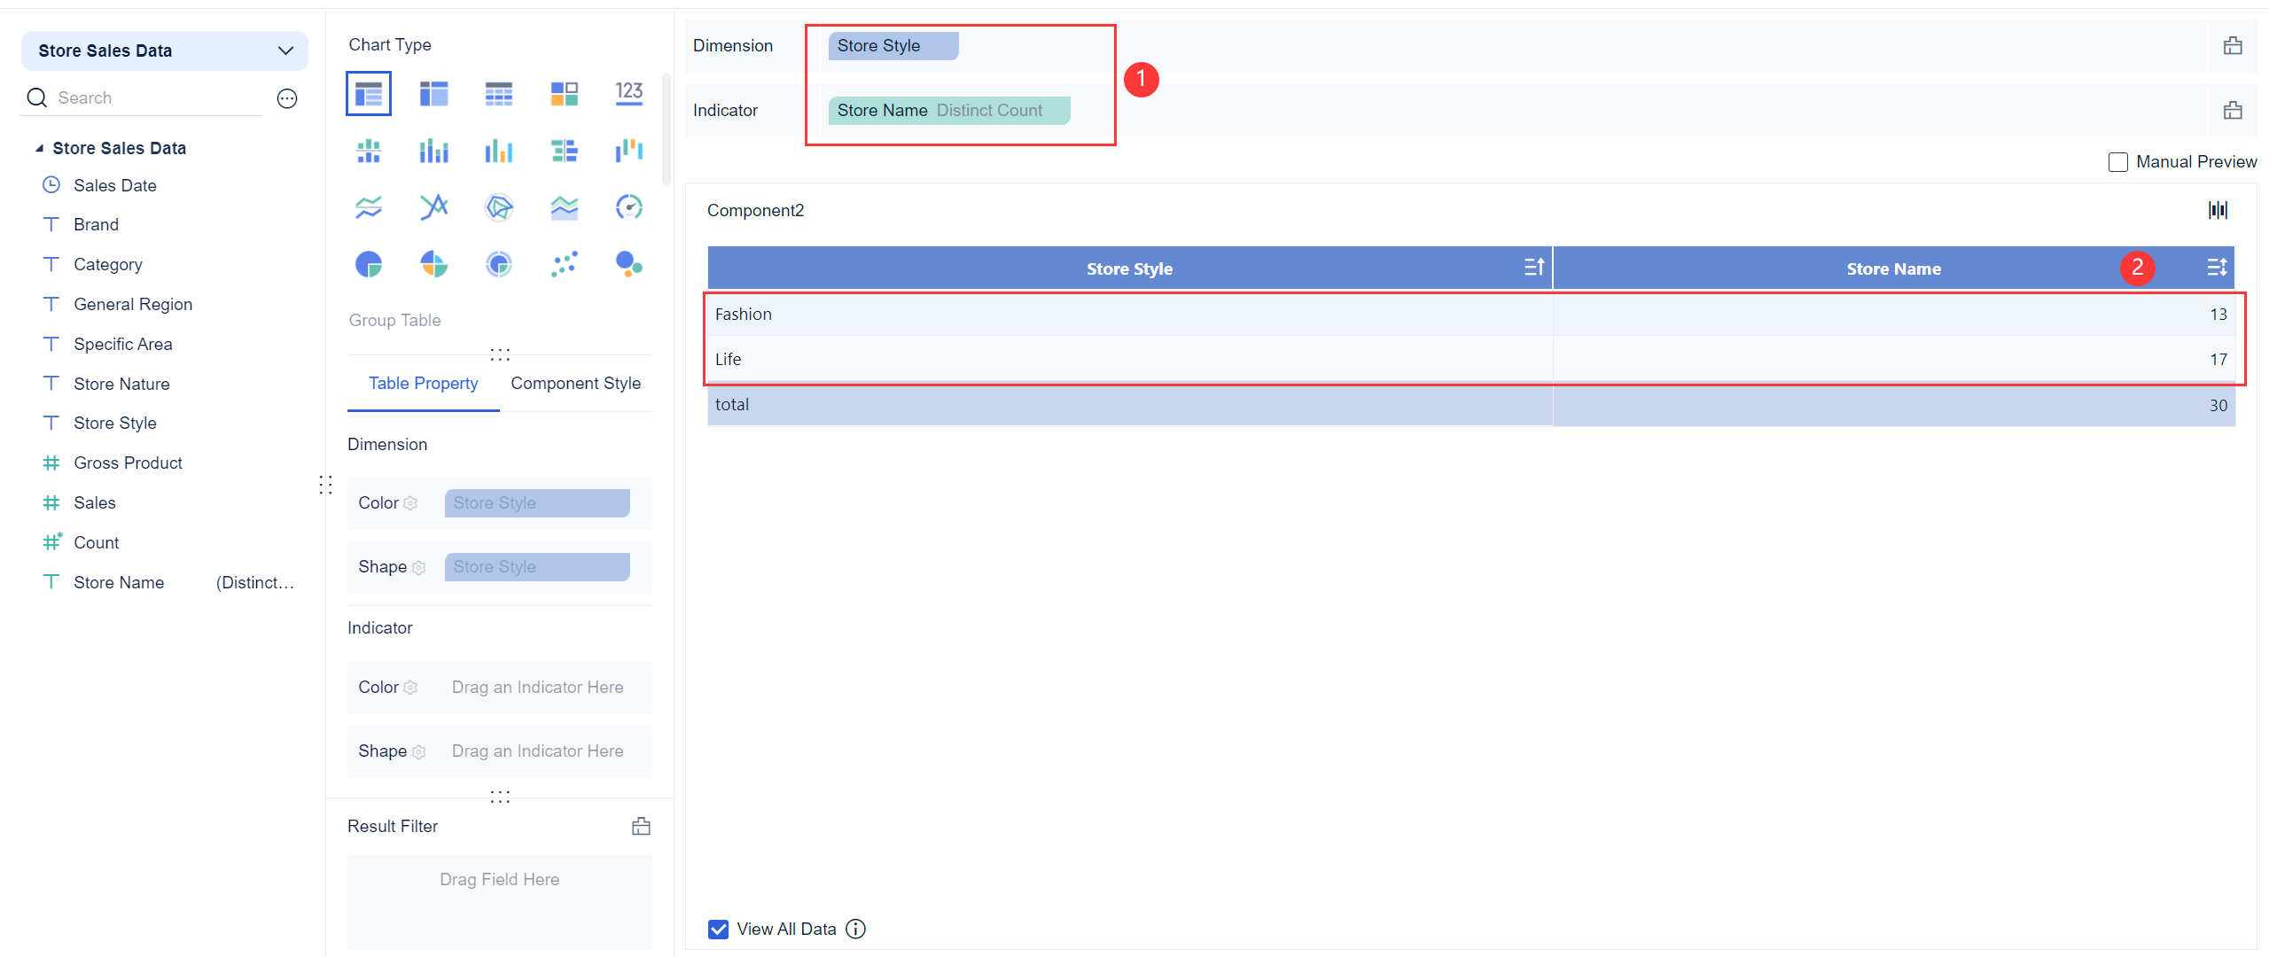Select the area chart type
2269x957 pixels.
[x=565, y=206]
